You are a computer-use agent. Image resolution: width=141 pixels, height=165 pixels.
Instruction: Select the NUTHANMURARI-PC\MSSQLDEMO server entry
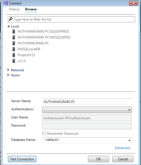point(44,37)
